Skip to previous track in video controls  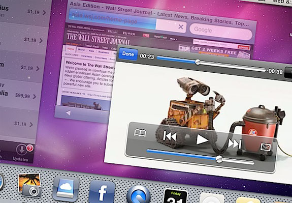pos(170,136)
